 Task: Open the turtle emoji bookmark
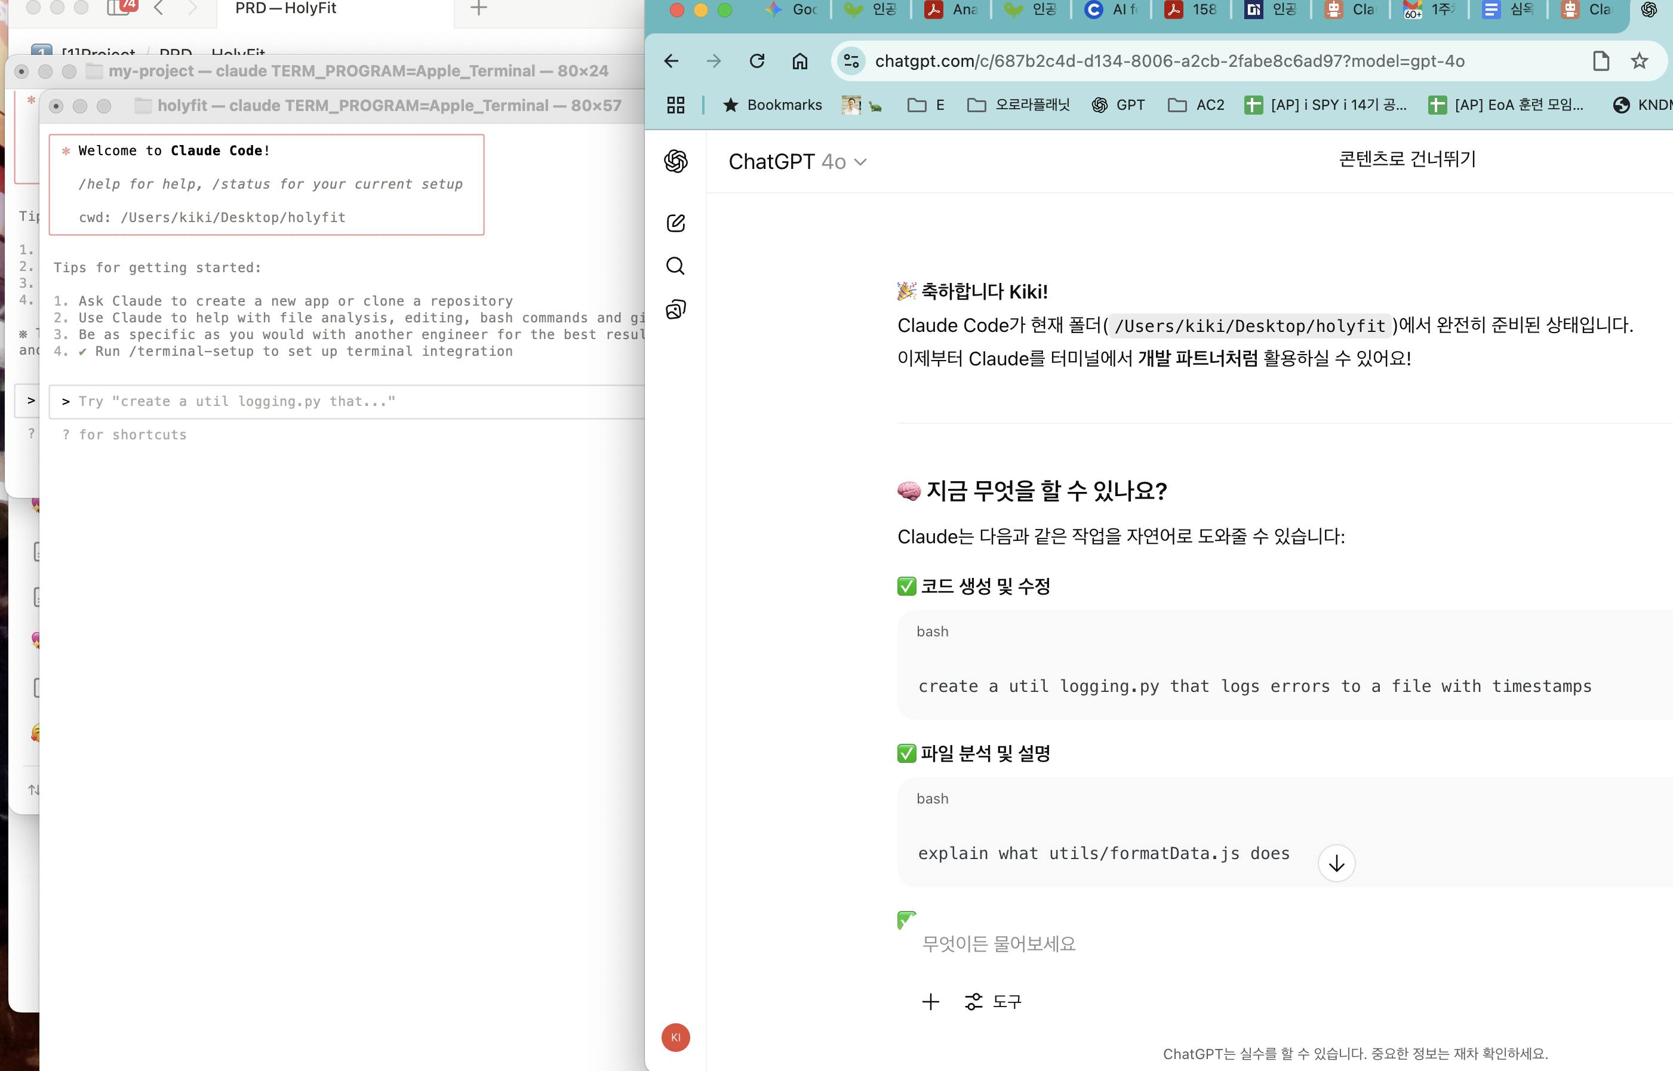[x=875, y=106]
